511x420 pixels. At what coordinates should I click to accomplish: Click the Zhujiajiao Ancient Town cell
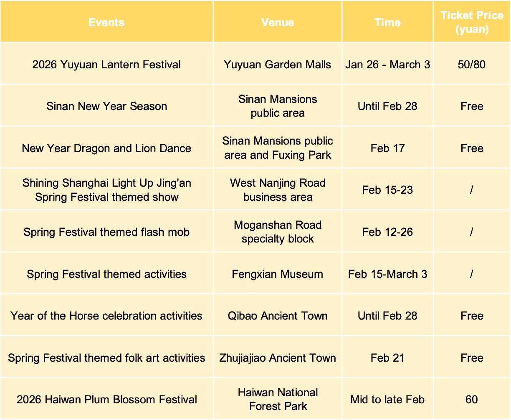[x=278, y=358]
